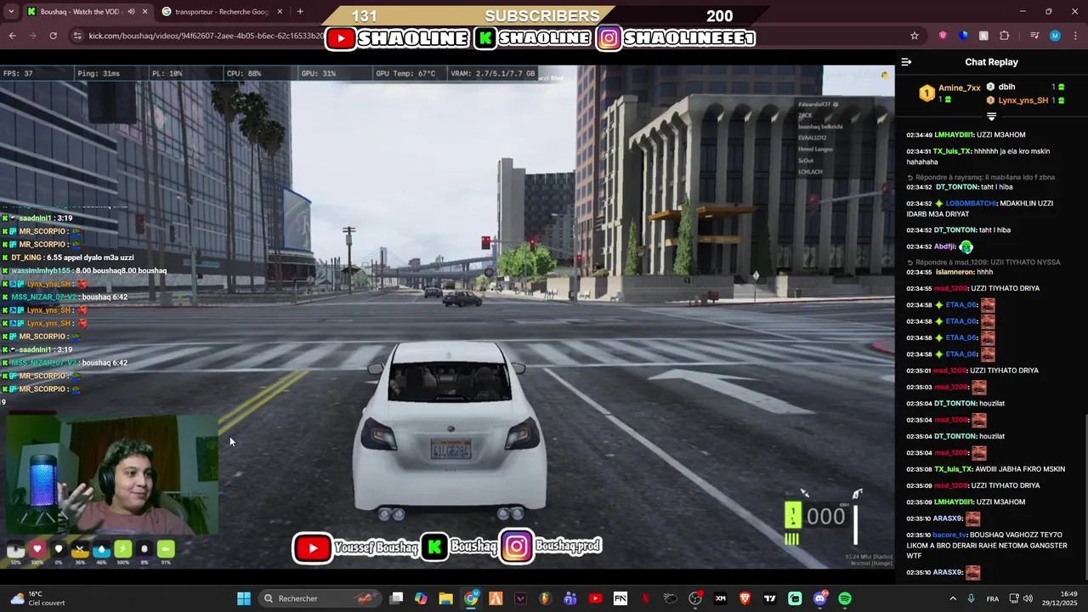
Task: Open browser media controls icon
Action: click(1034, 36)
